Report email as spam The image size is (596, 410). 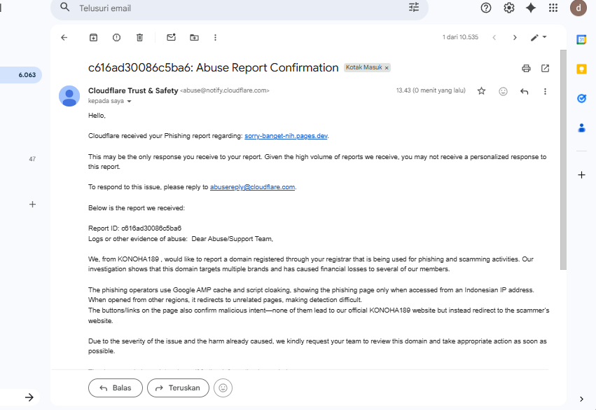[x=116, y=37]
